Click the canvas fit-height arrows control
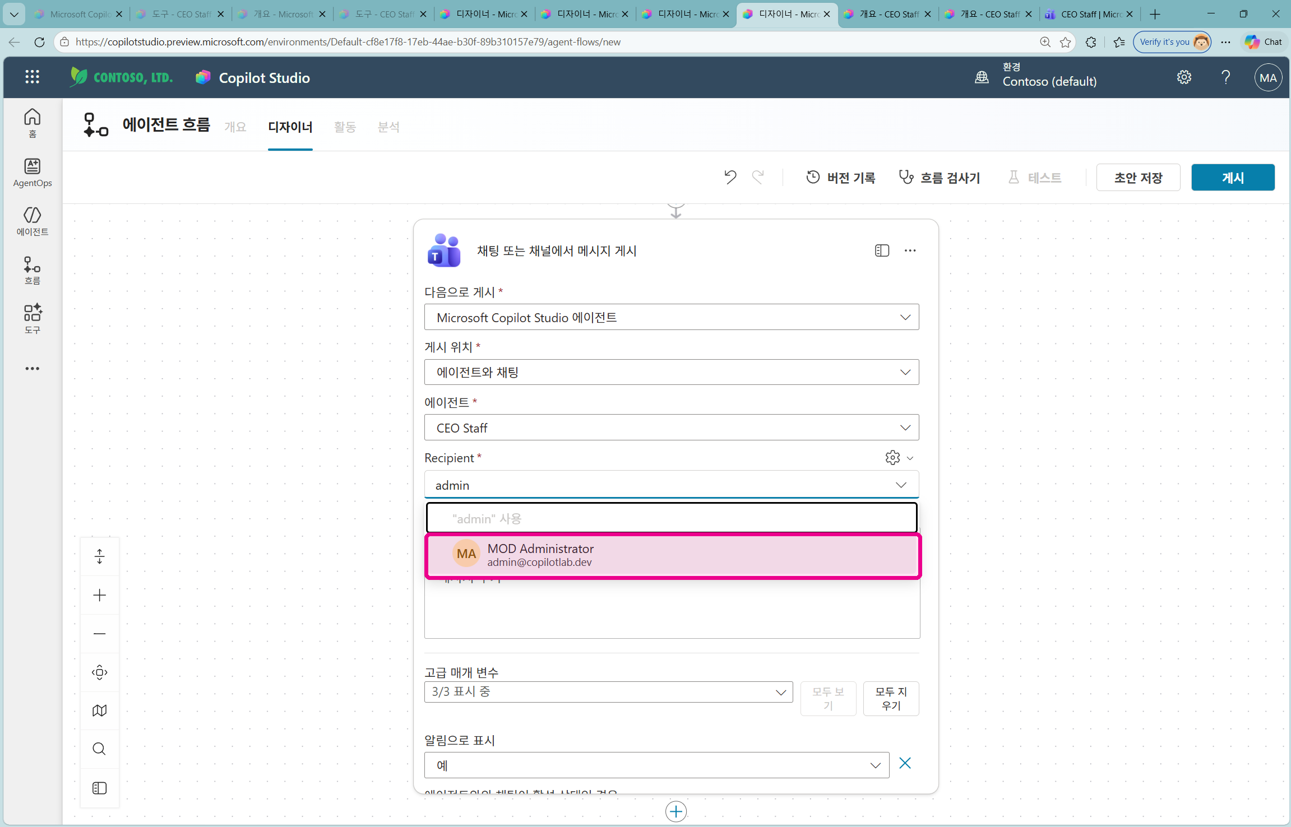This screenshot has width=1291, height=827. click(100, 556)
